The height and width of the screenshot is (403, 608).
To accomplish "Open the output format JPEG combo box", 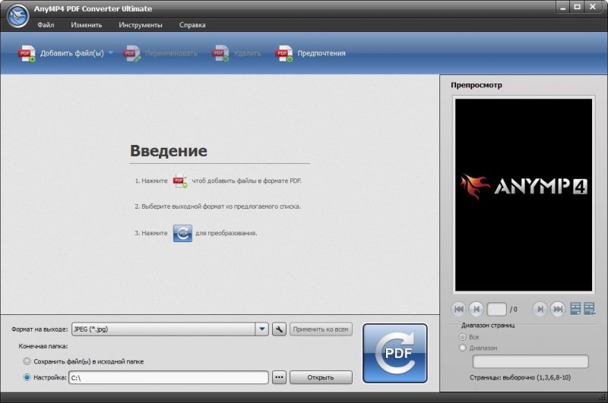I will (x=169, y=329).
